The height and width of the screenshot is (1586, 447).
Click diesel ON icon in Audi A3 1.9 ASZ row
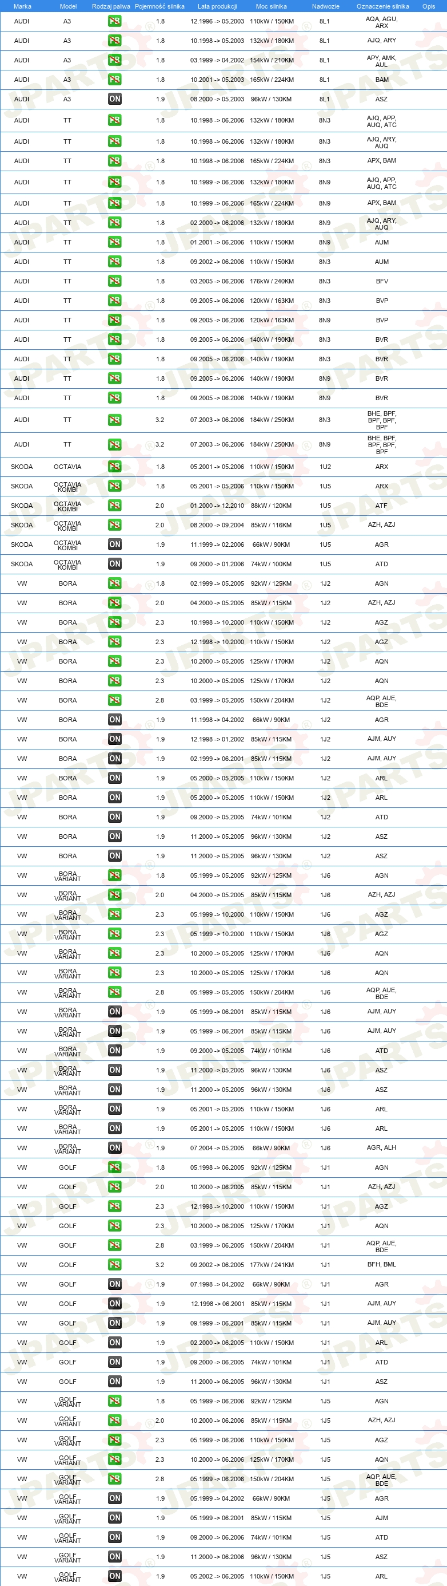click(114, 99)
